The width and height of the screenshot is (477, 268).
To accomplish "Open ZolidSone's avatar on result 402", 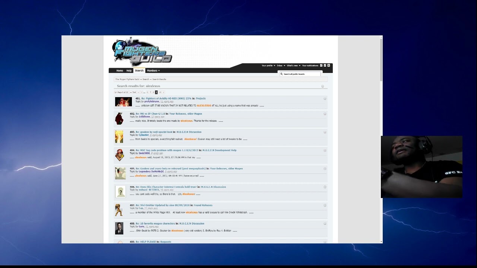I will 119,118.
